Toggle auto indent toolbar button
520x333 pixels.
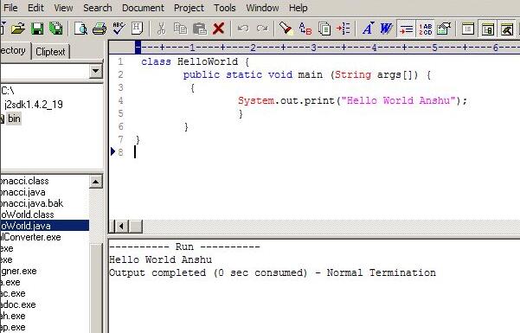pyautogui.click(x=406, y=29)
